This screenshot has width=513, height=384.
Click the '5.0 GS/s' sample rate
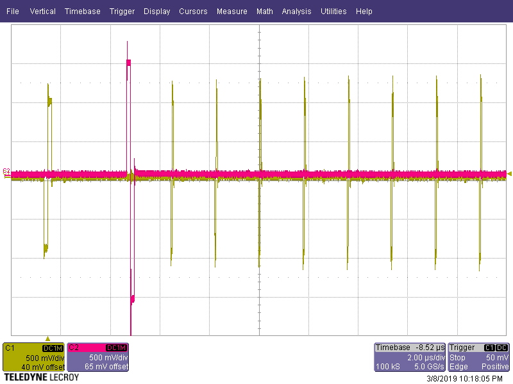click(x=429, y=367)
